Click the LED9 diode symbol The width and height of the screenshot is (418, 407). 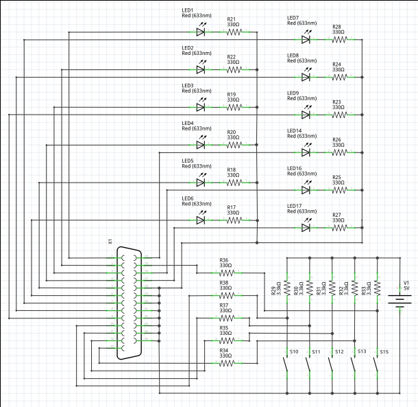pos(306,115)
